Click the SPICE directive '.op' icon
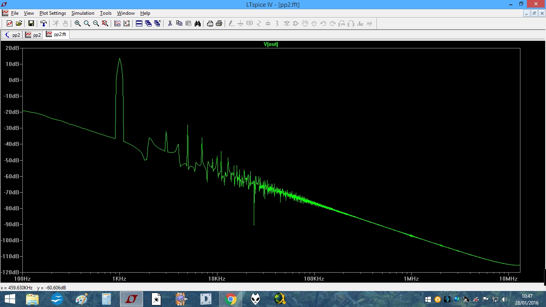This screenshot has height=307, width=546. pyautogui.click(x=369, y=24)
